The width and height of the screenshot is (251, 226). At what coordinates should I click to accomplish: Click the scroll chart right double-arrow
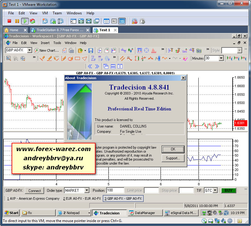[x=97, y=66]
